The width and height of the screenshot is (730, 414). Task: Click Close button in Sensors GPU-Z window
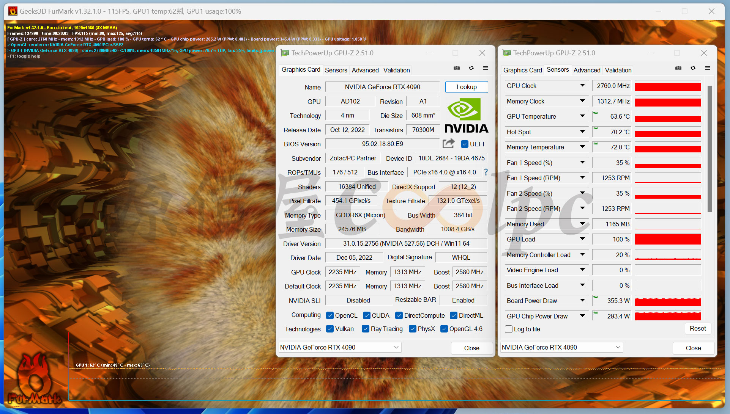[694, 348]
